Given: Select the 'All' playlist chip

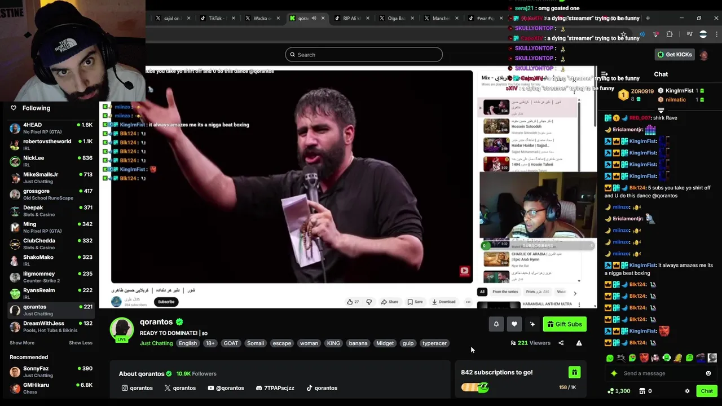Looking at the screenshot, I should 482,292.
